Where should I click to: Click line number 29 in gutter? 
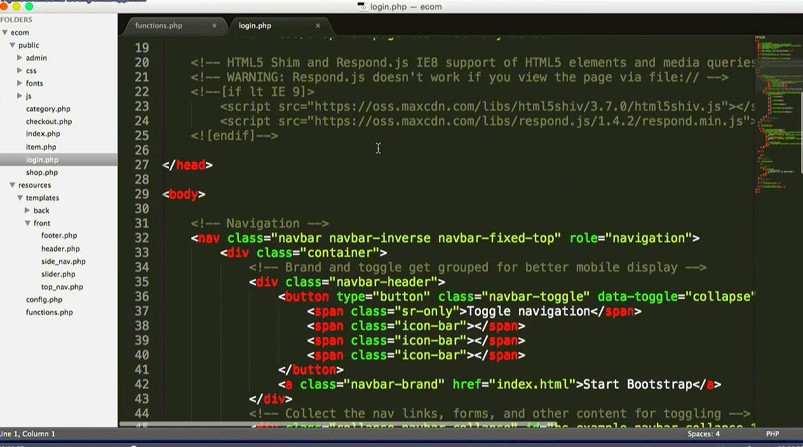[142, 194]
